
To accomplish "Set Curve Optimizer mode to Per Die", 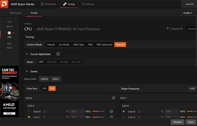I will [x=64, y=62].
